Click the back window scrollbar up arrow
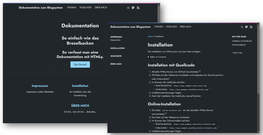Screen dimensions: 263x135 159,5
